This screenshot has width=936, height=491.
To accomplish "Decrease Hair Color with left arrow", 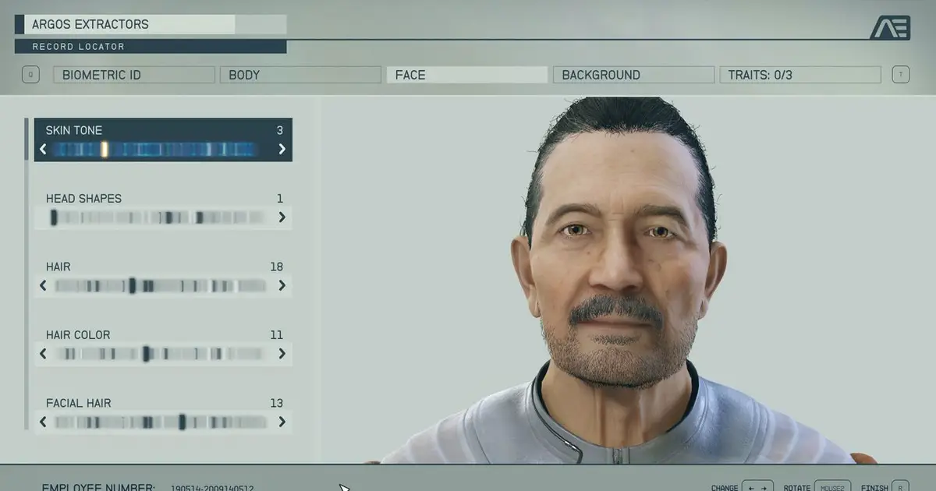I will click(x=43, y=354).
